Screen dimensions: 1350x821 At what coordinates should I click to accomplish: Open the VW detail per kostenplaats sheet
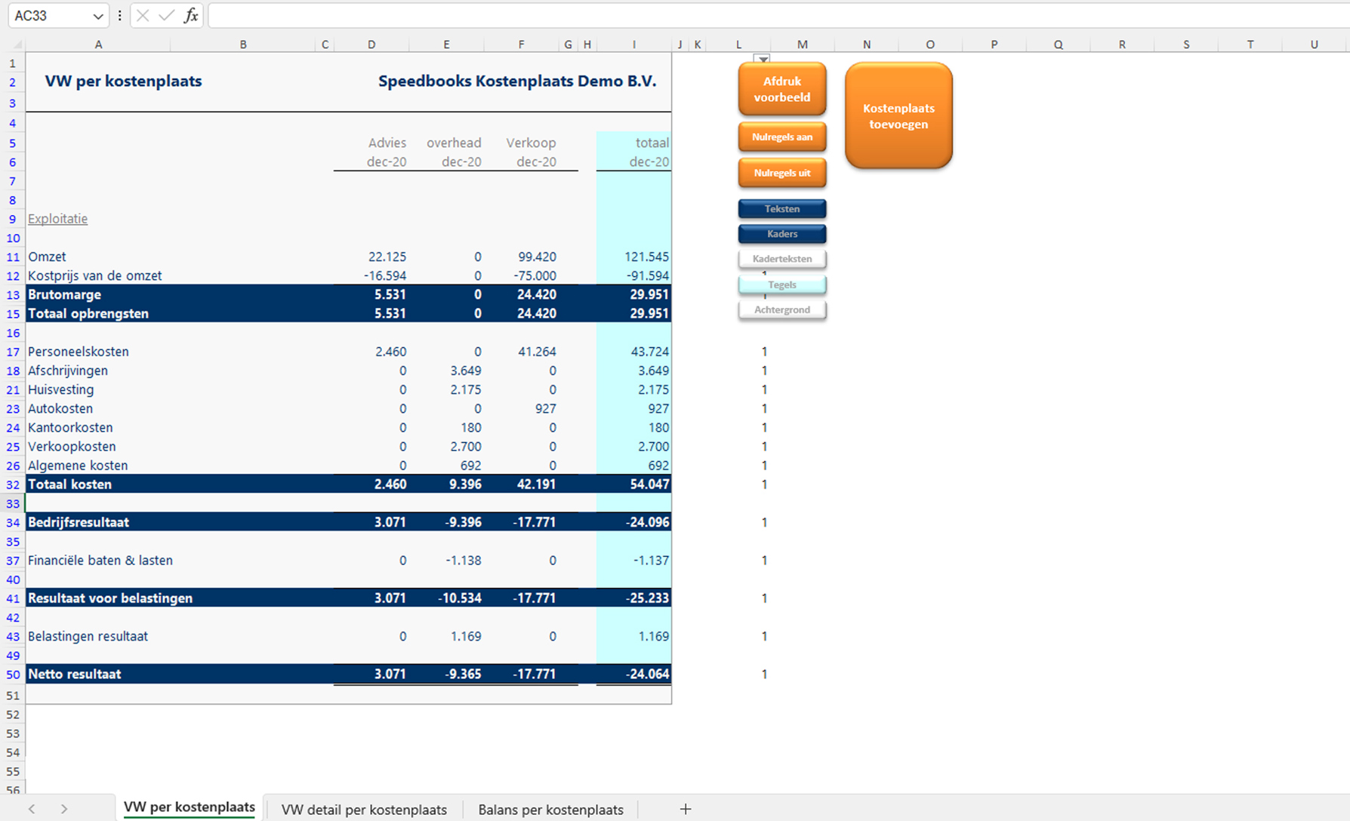364,809
